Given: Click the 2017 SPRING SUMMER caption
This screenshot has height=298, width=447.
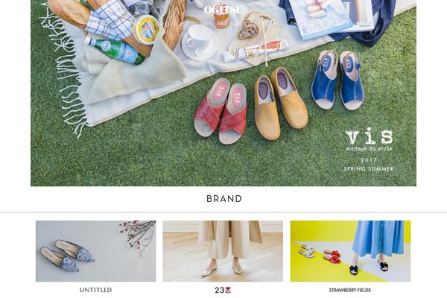Looking at the screenshot, I should click(x=369, y=165).
